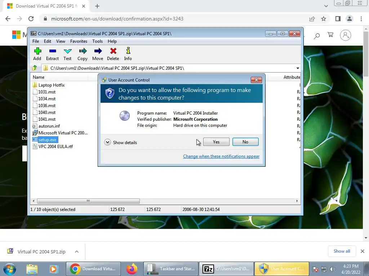The image size is (369, 276).
Task: Launch Windows Media Player from the taskbar
Action: click(53, 269)
